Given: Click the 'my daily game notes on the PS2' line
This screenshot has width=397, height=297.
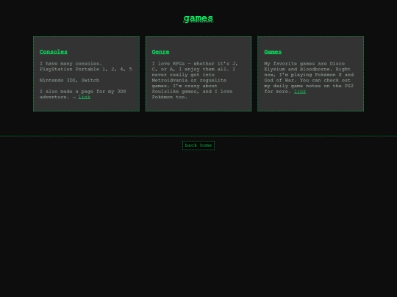Looking at the screenshot, I should coord(309,86).
